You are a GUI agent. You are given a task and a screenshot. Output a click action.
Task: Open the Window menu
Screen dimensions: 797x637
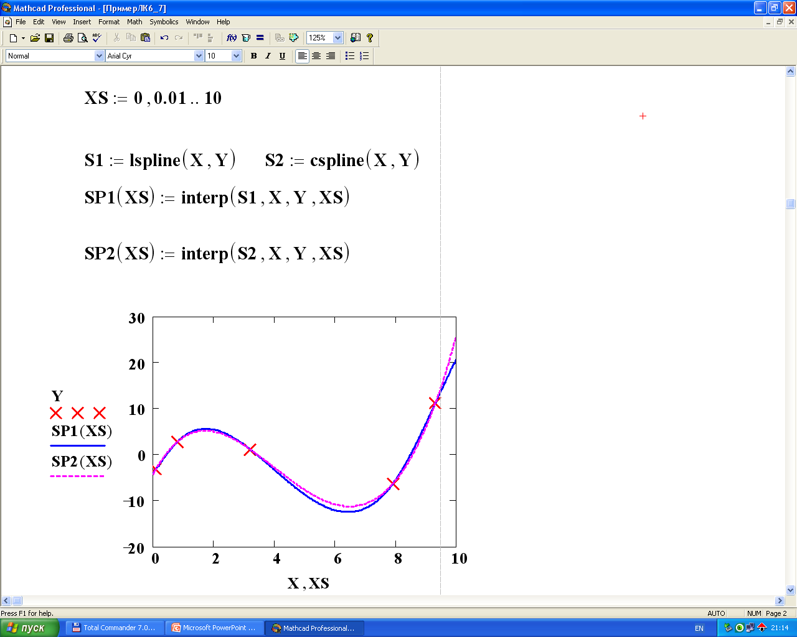click(197, 22)
